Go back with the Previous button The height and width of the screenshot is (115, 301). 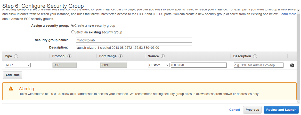[252, 110]
